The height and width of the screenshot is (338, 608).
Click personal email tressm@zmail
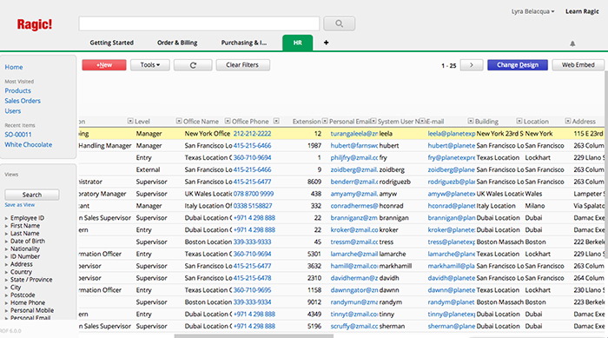354,242
